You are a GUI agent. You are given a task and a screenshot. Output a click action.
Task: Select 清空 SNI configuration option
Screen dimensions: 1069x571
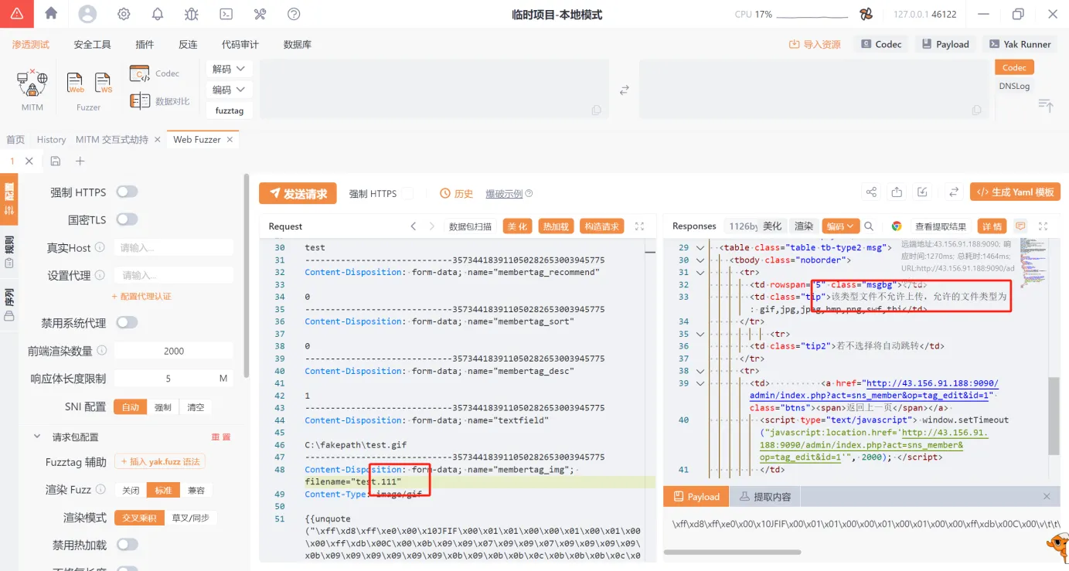(x=196, y=407)
